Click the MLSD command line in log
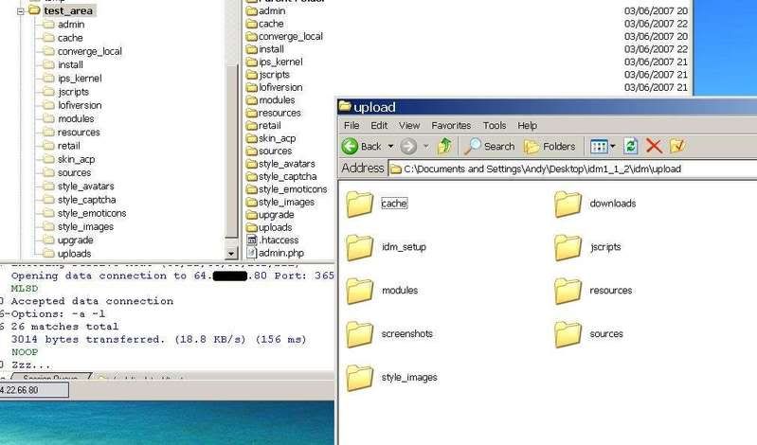The height and width of the screenshot is (445, 757). (x=25, y=289)
